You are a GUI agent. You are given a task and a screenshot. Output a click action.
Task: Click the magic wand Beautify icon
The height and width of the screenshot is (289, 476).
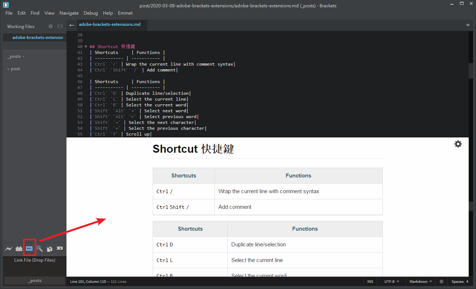39,249
